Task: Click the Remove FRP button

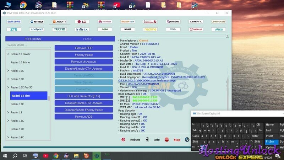Action: coord(84,48)
